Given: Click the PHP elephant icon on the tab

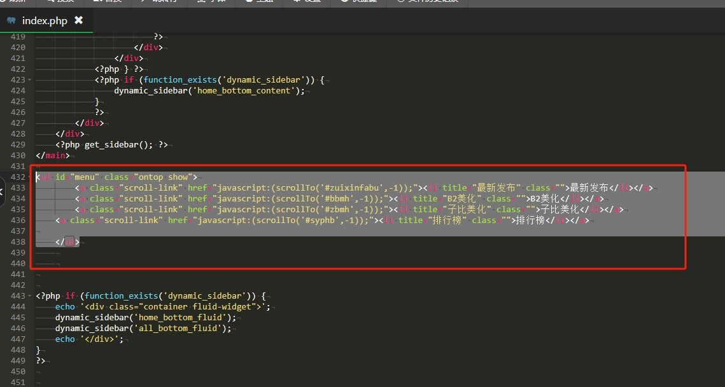Looking at the screenshot, I should click(11, 20).
